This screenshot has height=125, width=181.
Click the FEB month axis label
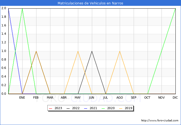[36, 97]
